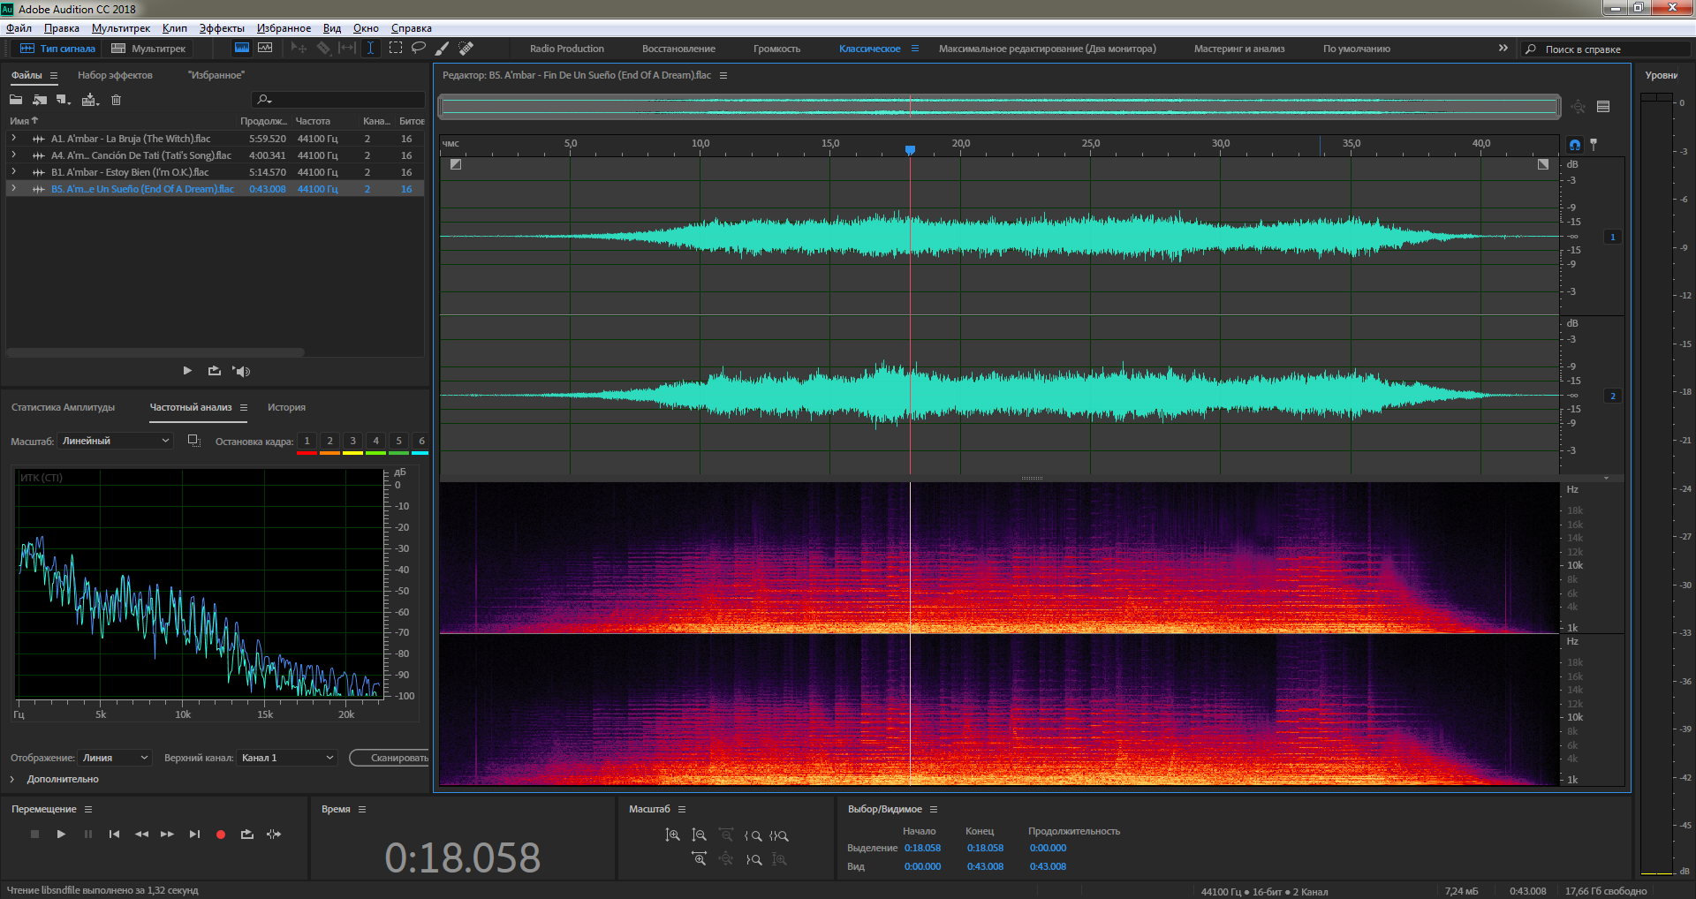The image size is (1696, 899).
Task: Select the Мастеринг и анализ workspace
Action: [x=1239, y=49]
